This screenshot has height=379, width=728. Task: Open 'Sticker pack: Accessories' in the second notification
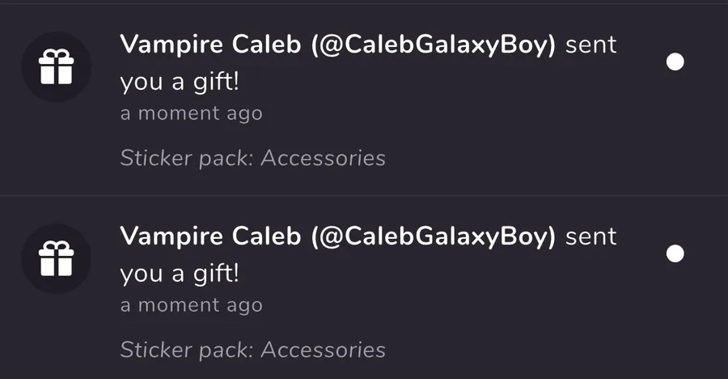[252, 350]
